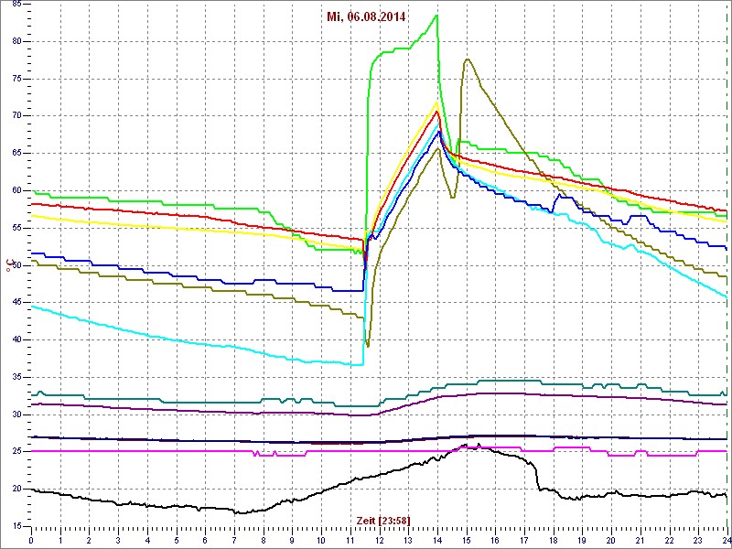Click the chart date title "Mi, 06.08.2014"

tap(369, 17)
